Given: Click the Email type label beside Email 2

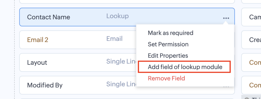Looking at the screenshot, I should (x=114, y=39).
